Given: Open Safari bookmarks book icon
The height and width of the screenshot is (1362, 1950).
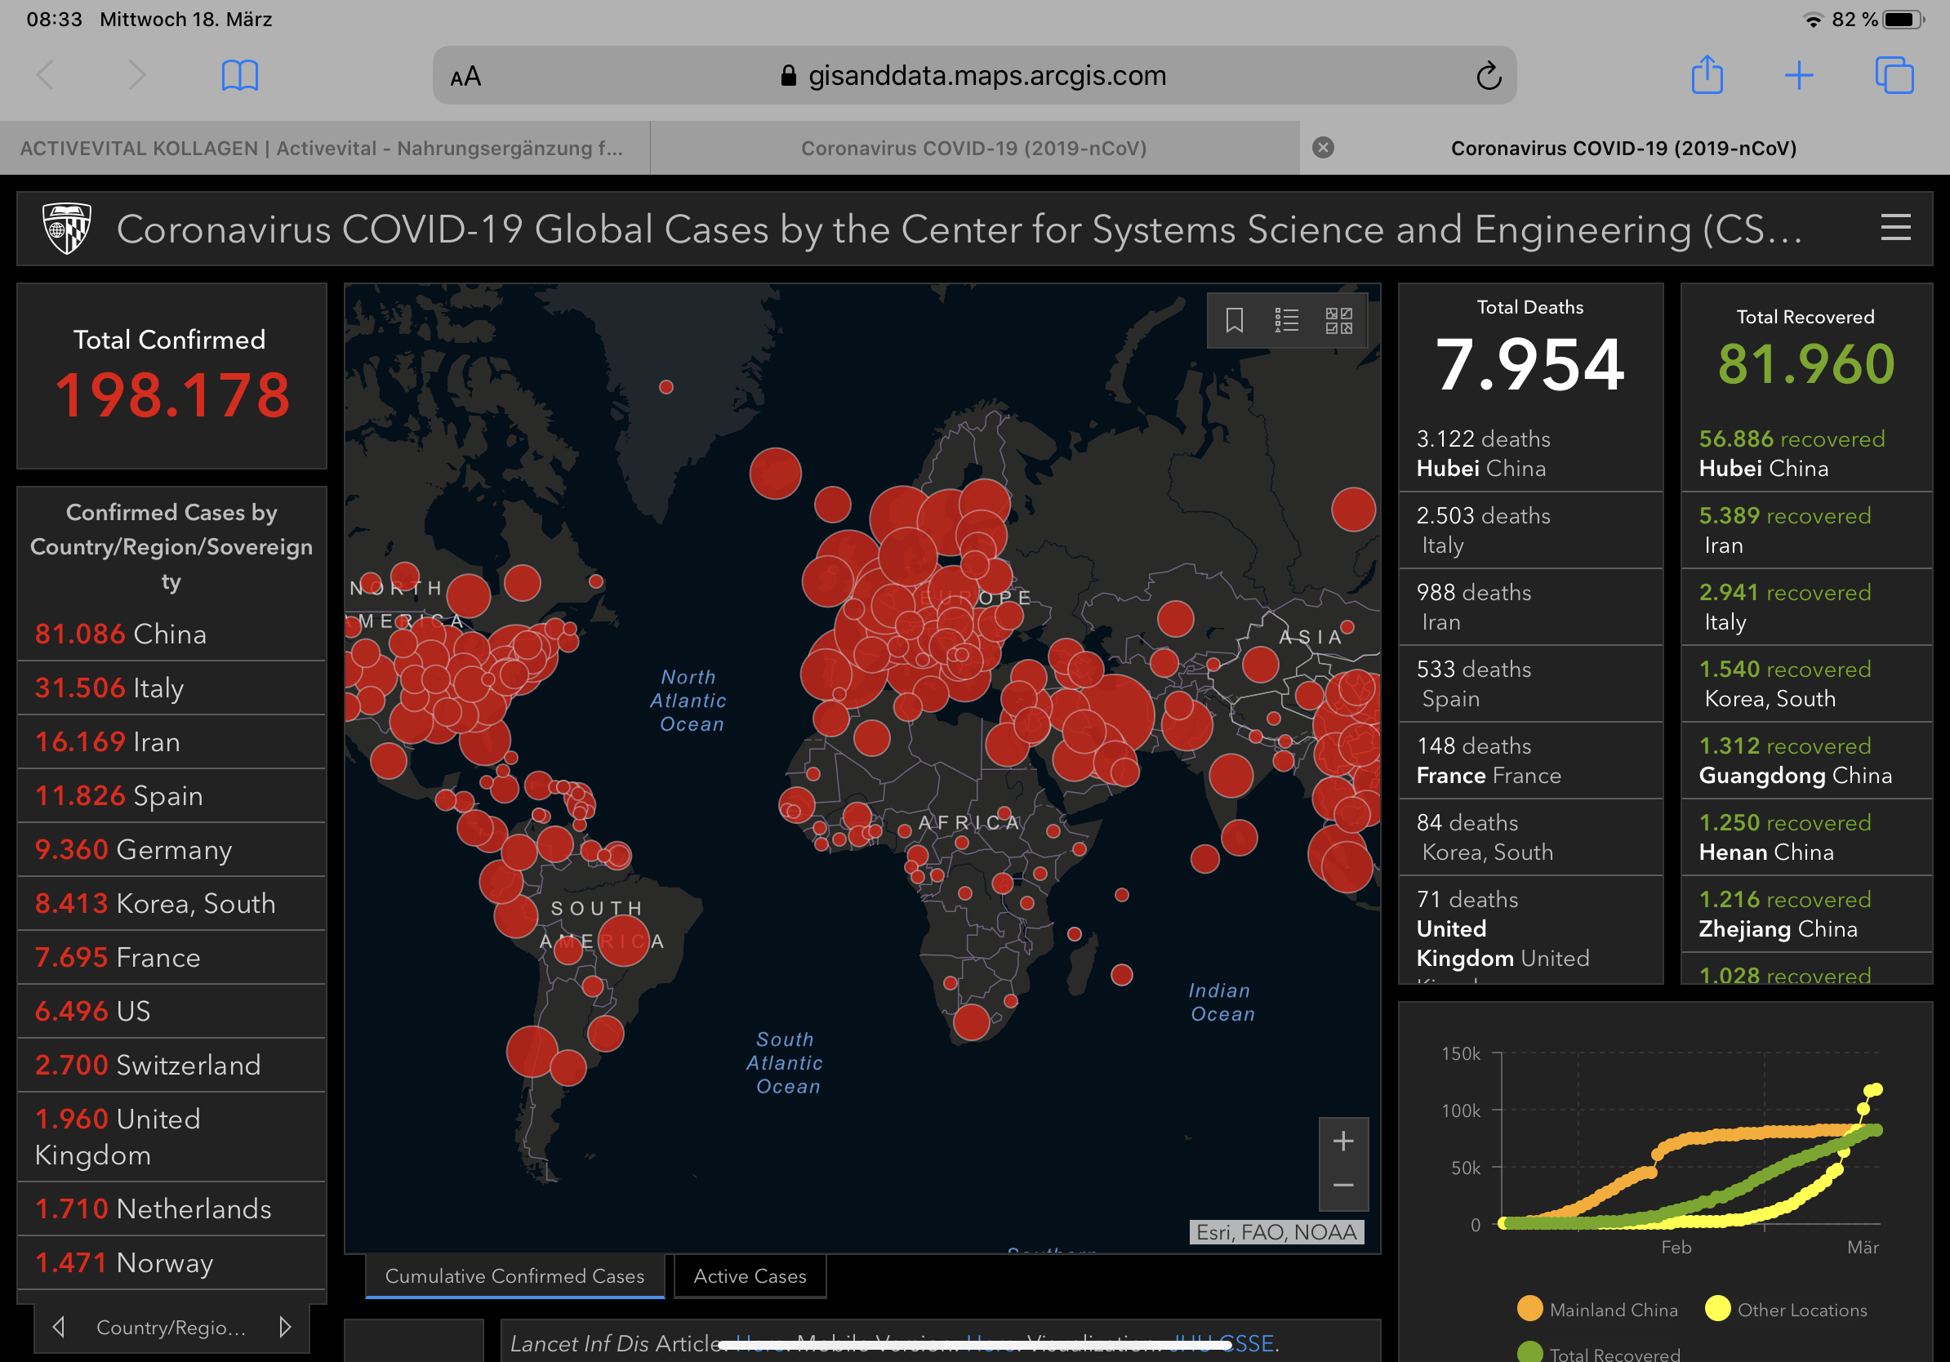Looking at the screenshot, I should [239, 76].
